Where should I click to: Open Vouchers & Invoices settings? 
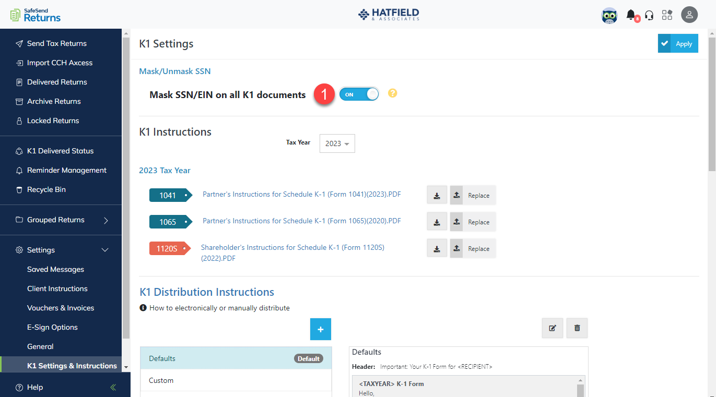[x=61, y=308]
